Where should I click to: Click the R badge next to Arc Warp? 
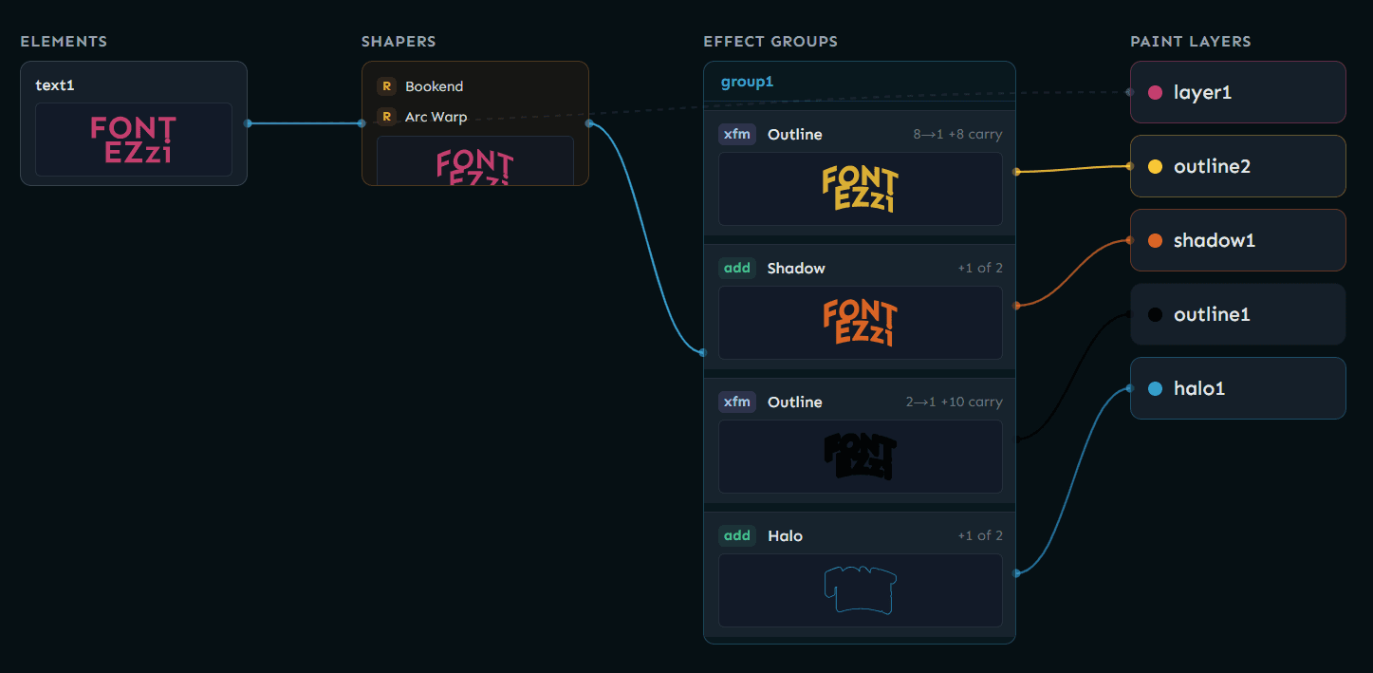[x=386, y=117]
